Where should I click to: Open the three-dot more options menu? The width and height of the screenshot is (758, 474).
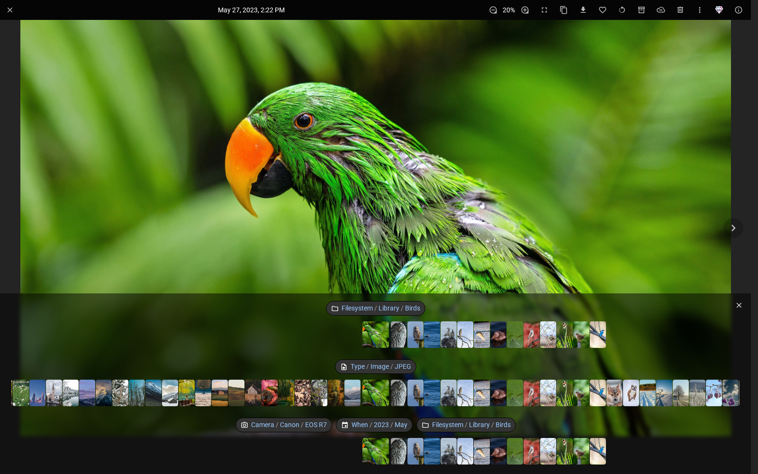(x=700, y=10)
